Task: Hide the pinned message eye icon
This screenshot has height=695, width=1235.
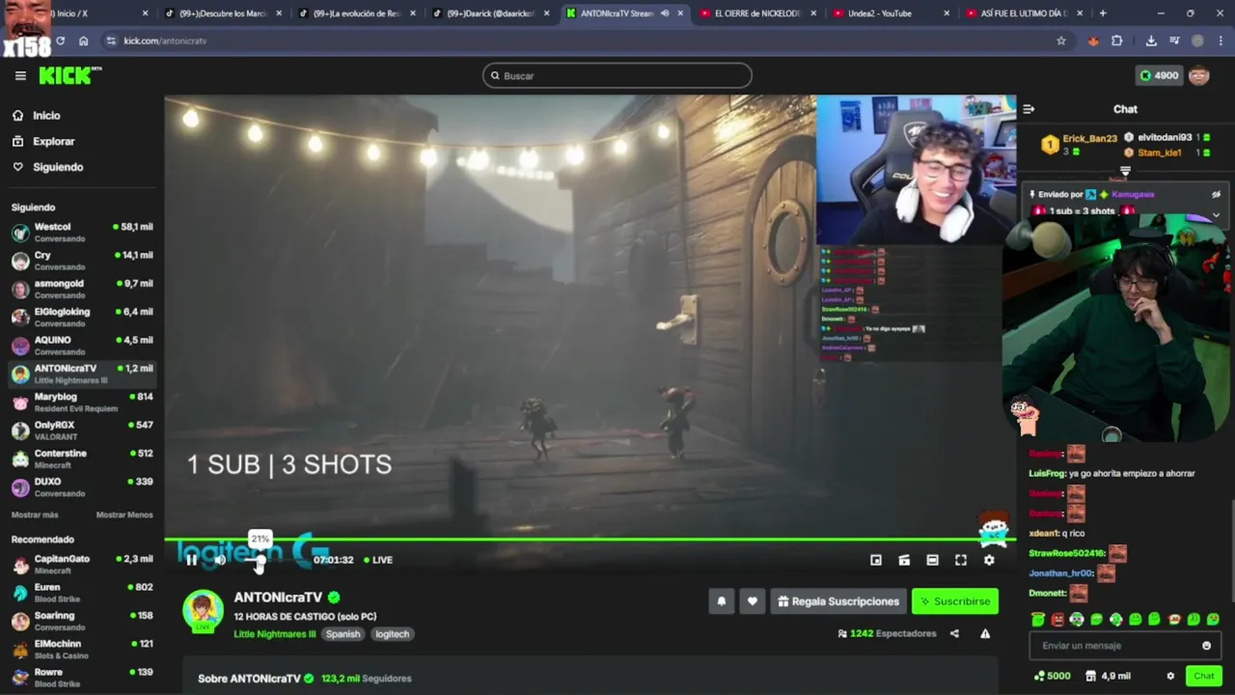Action: click(1216, 195)
